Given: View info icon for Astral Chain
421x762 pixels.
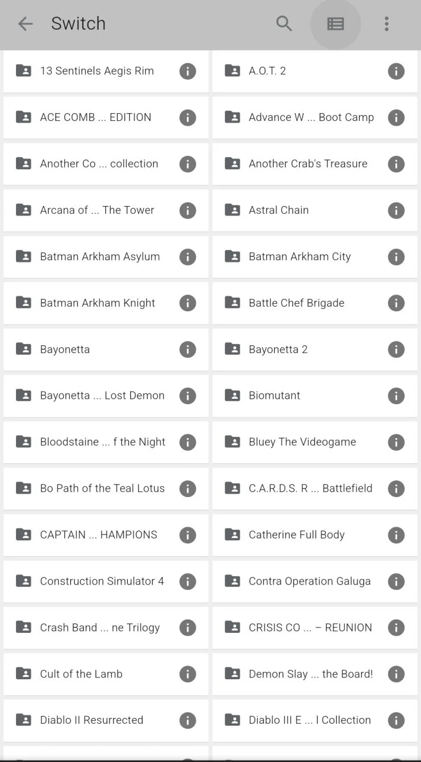Looking at the screenshot, I should point(396,210).
